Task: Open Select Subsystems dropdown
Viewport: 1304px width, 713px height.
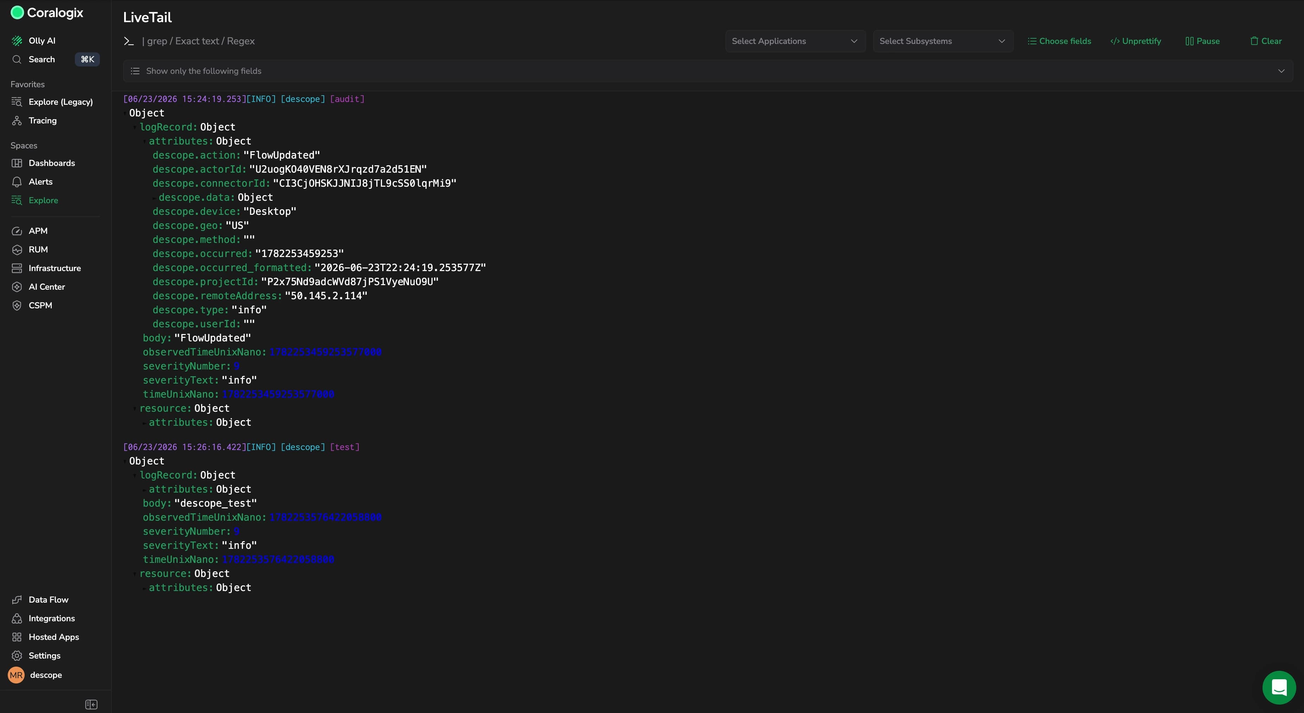Action: click(x=942, y=41)
